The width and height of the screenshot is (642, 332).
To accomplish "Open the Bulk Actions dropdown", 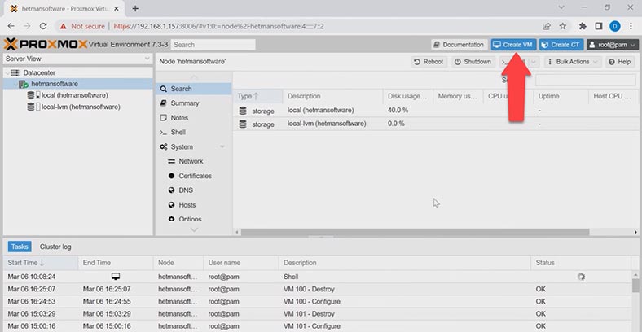I will click(573, 62).
